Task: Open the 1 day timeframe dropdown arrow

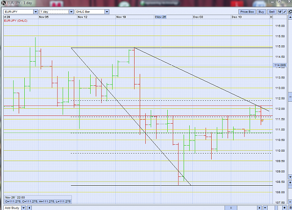Action: [71, 12]
